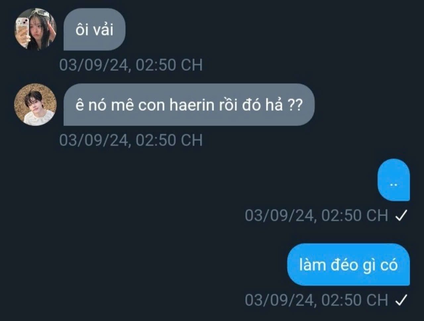Viewport: 424px width, 321px height.
Task: Open the avatar beside the "ôi vải" message
Action: tap(35, 29)
